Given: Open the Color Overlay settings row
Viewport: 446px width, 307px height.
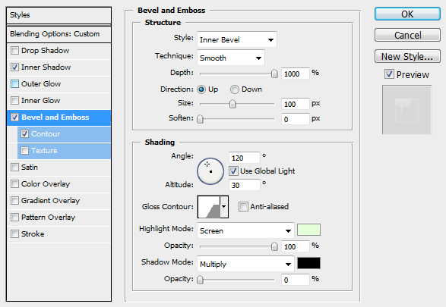Looking at the screenshot, I should 59,184.
